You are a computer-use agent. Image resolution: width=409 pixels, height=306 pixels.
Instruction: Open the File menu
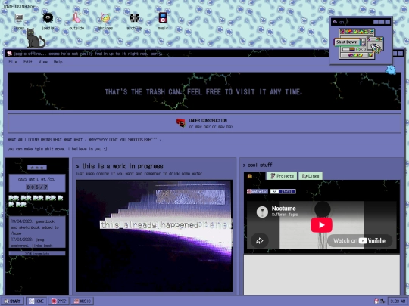13,62
